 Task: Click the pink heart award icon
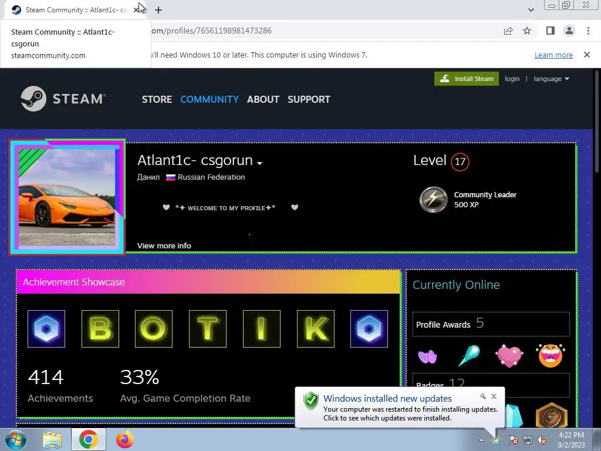pyautogui.click(x=509, y=355)
